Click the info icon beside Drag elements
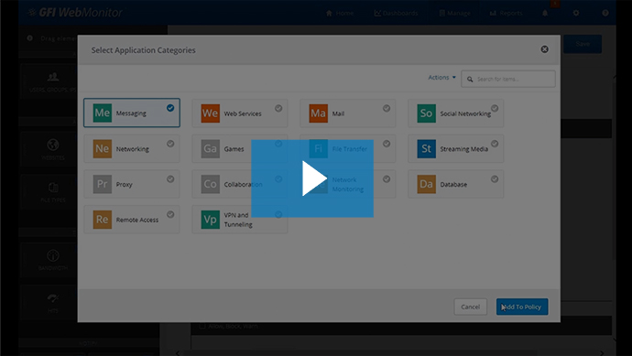 (30, 38)
